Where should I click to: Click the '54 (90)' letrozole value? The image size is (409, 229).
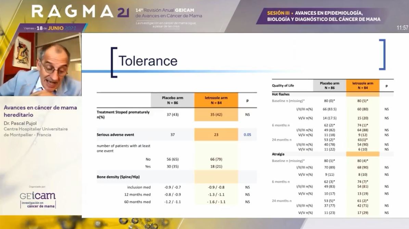click(362, 144)
